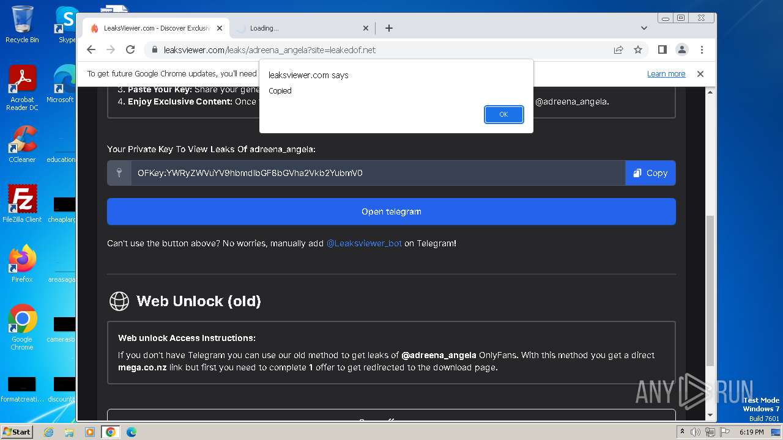The width and height of the screenshot is (783, 440).
Task: Open File Explorer from taskbar
Action: pyautogui.click(x=69, y=432)
